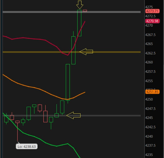This screenshot has height=158, width=164.
Task: Click the 4262.5 price axis label
Action: 150,53
